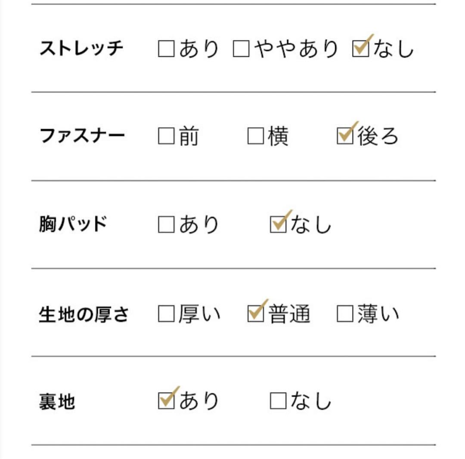Check the 生地の厚さ 薄い checkbox
The height and width of the screenshot is (459, 465).
345,314
